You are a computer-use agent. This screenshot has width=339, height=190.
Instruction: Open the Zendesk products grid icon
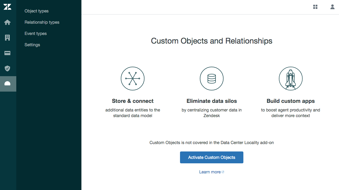point(315,7)
